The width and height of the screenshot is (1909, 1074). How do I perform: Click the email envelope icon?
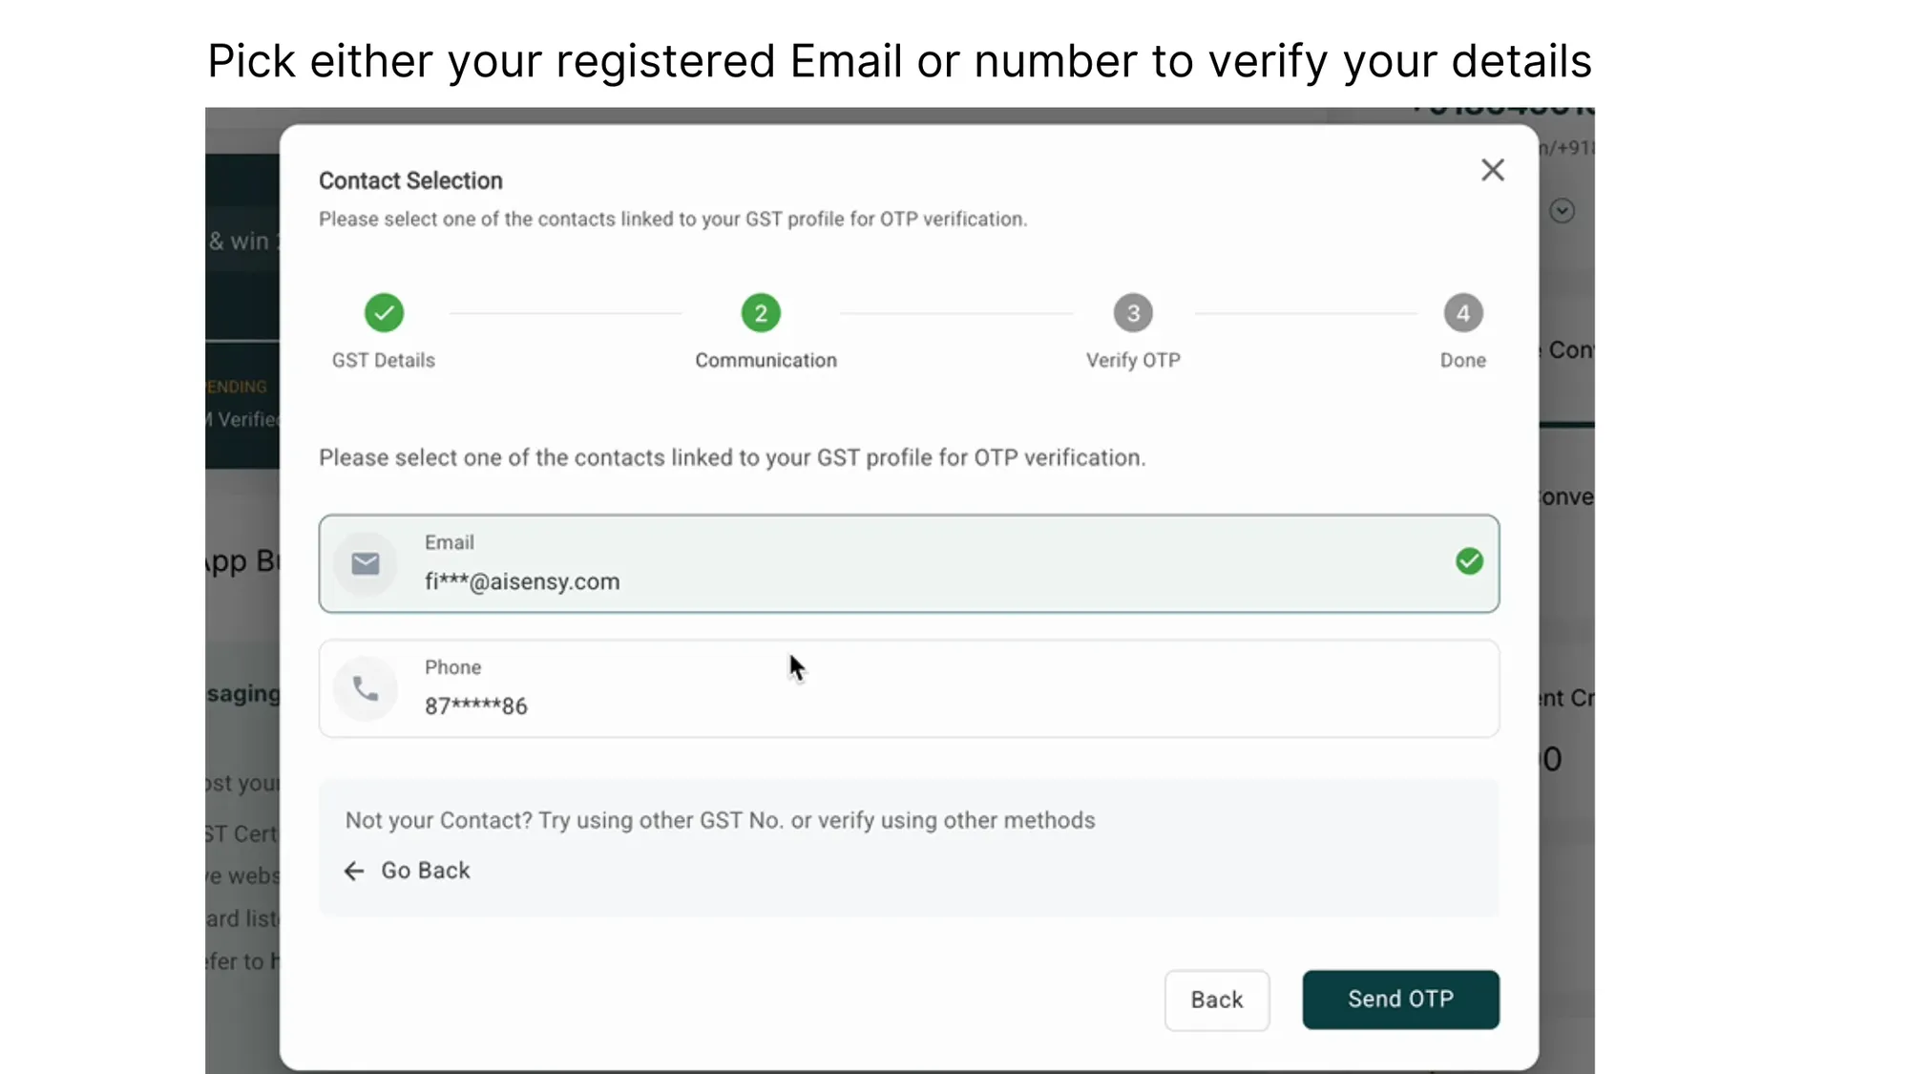366,563
